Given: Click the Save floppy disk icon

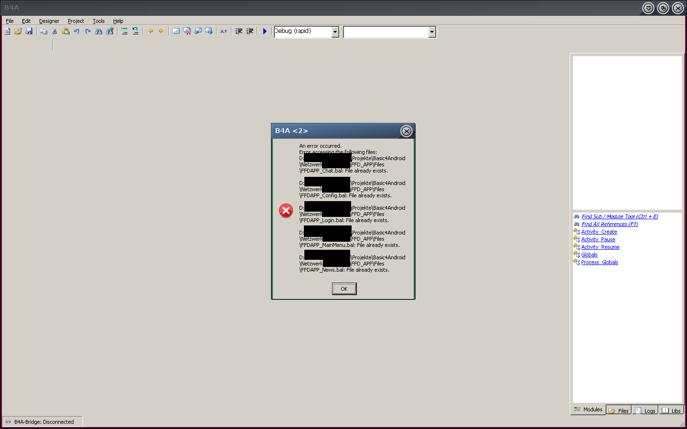Looking at the screenshot, I should [29, 31].
